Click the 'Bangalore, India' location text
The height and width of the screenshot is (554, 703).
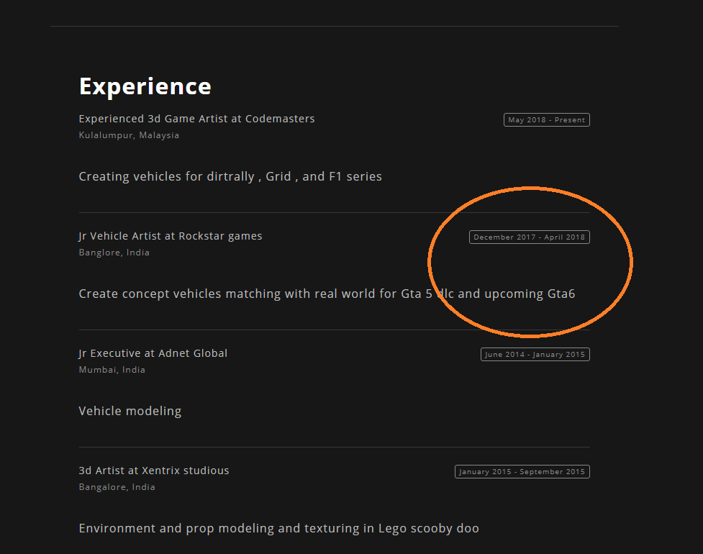pyautogui.click(x=117, y=487)
